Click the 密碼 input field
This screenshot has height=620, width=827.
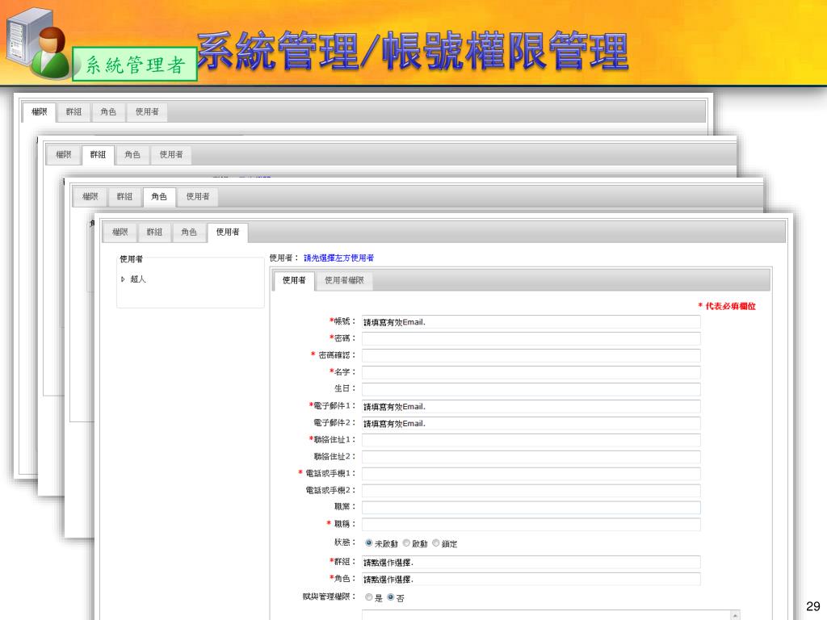click(531, 338)
